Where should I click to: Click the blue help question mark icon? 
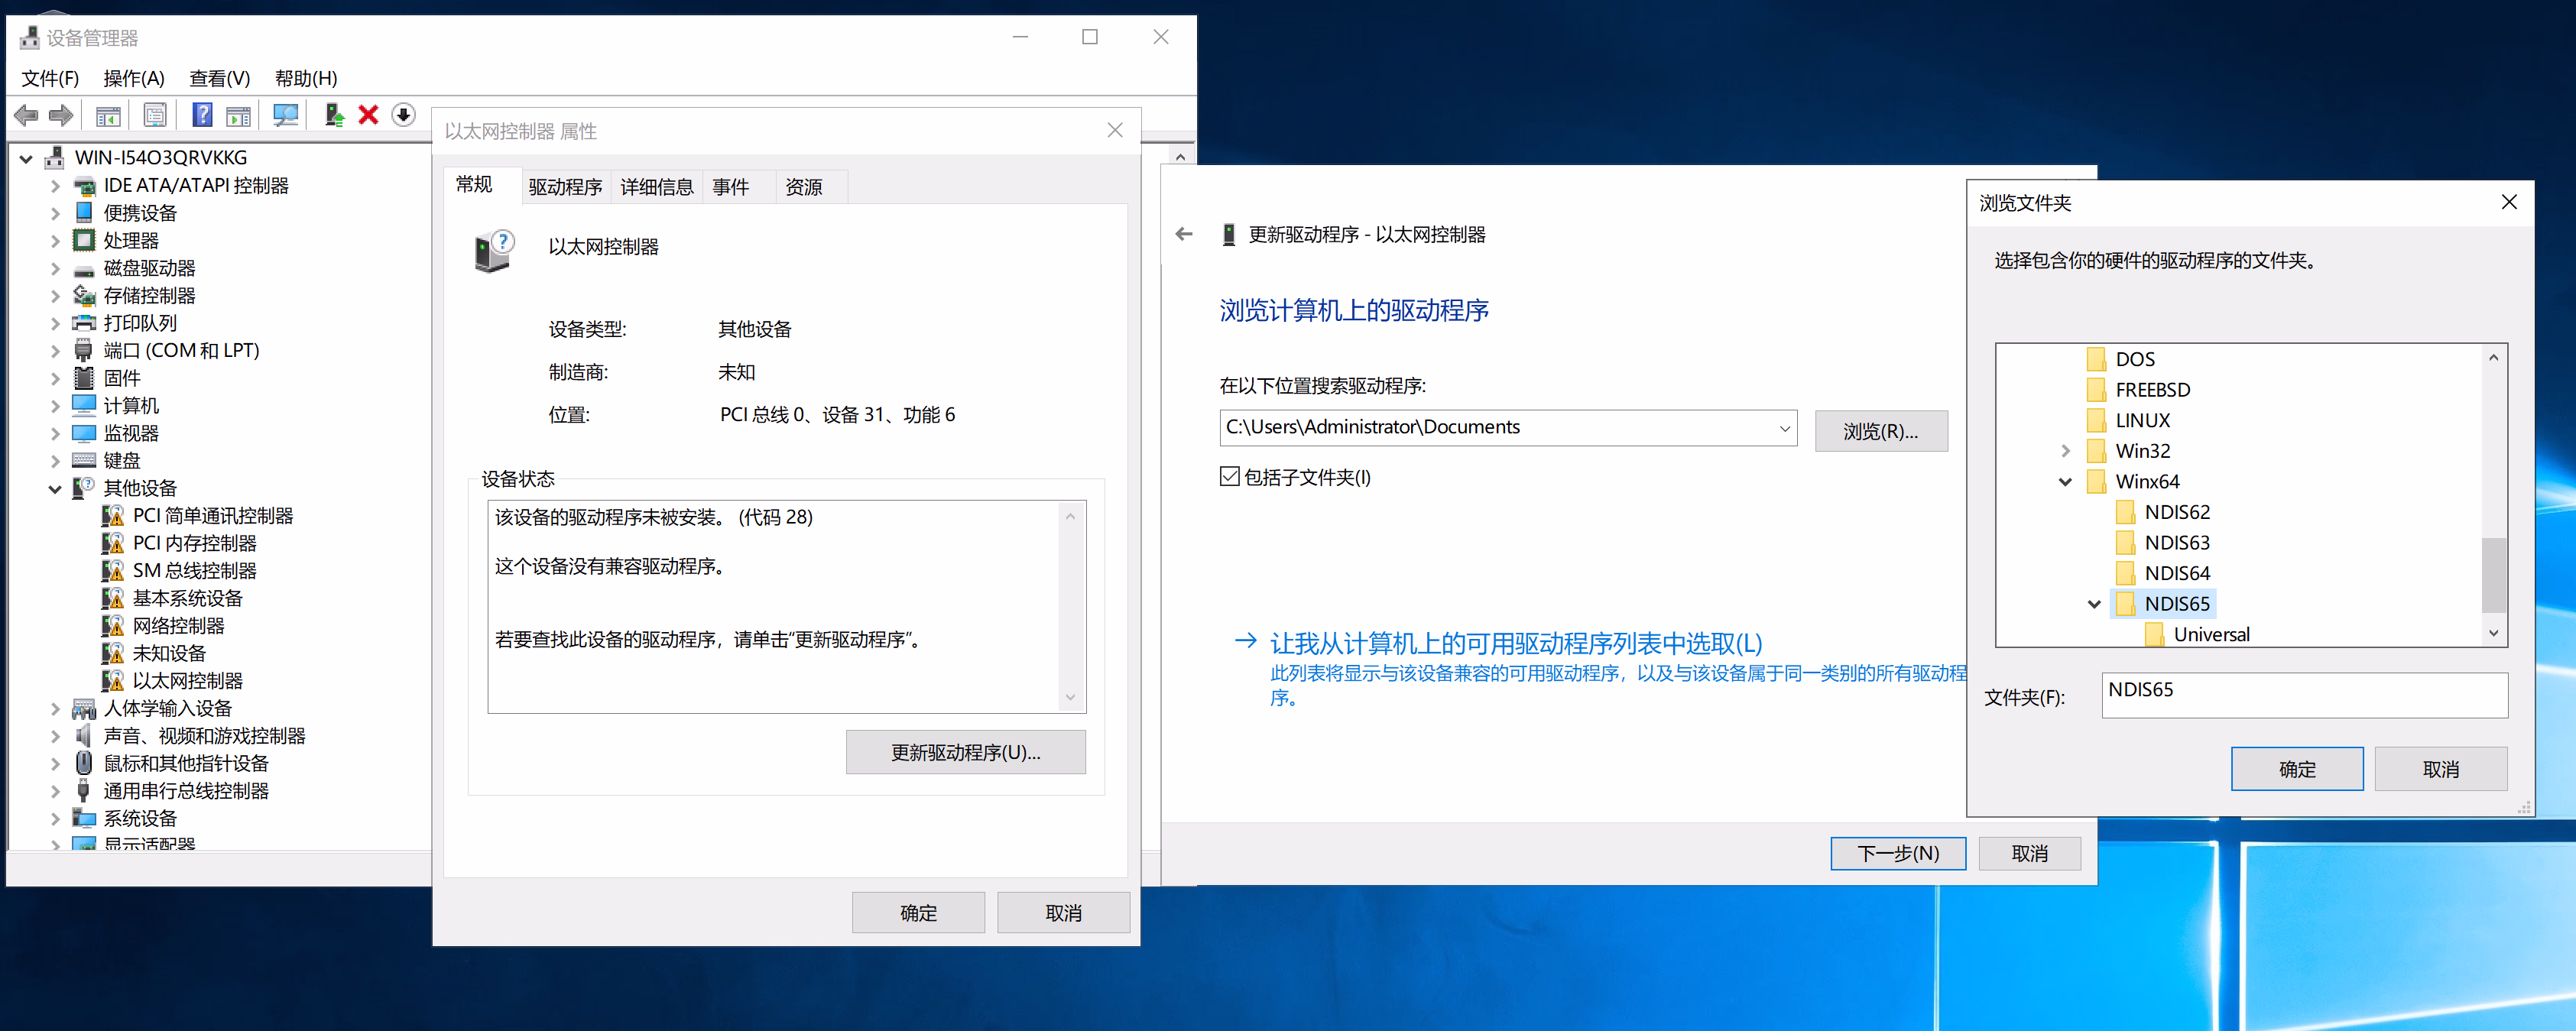(202, 115)
